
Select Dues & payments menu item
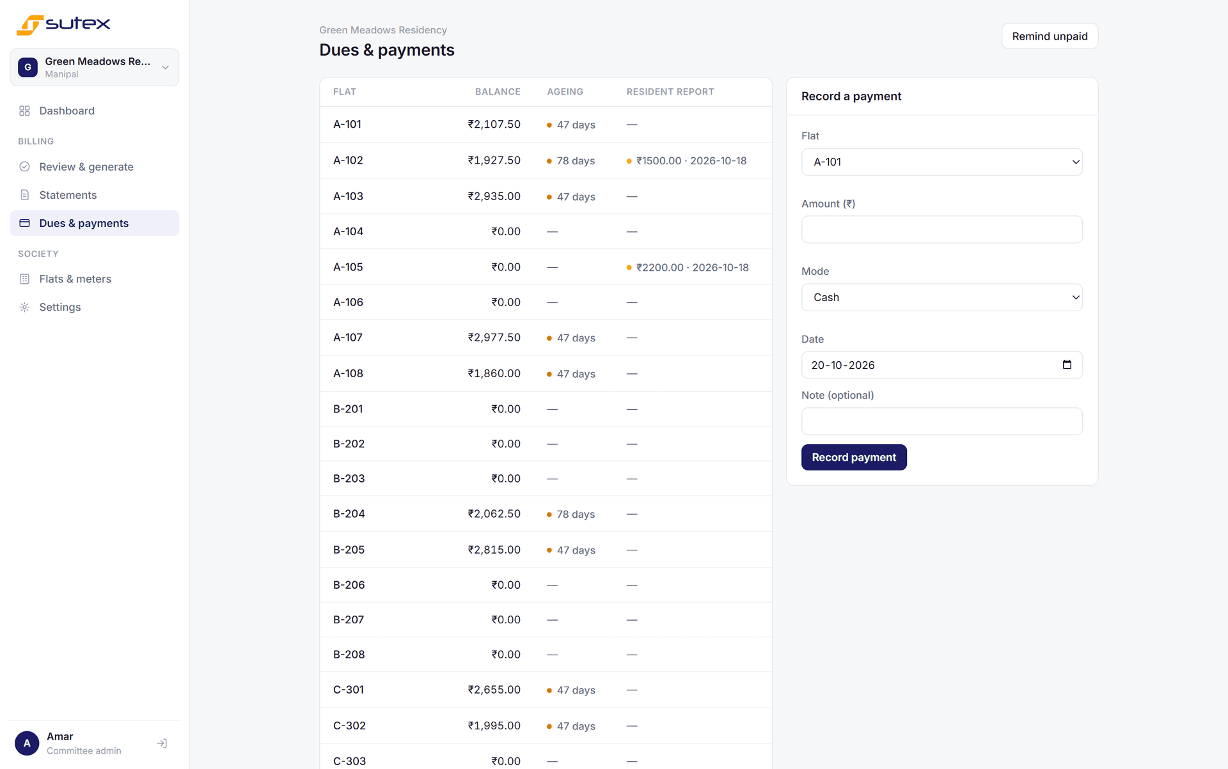[95, 223]
